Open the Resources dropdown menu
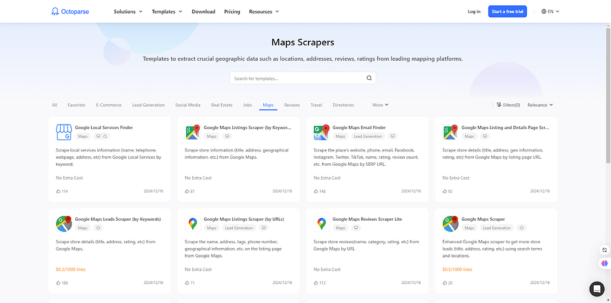This screenshot has height=303, width=611. pyautogui.click(x=264, y=11)
